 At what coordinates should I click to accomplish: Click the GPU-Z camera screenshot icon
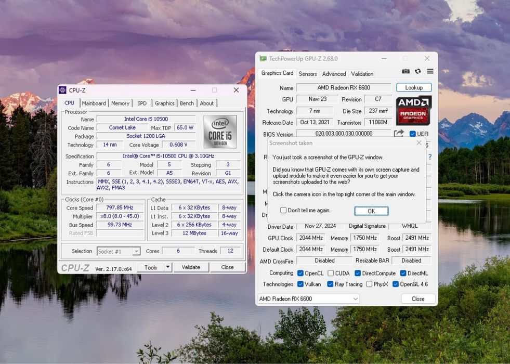pos(406,71)
